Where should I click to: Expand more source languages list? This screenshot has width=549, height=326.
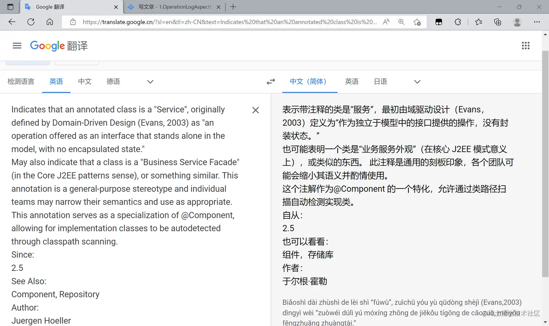click(150, 82)
